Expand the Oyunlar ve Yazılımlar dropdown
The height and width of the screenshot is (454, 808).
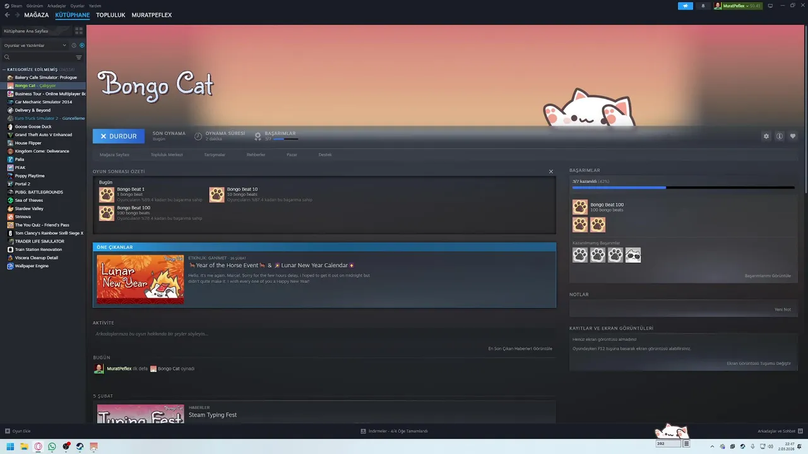point(35,45)
